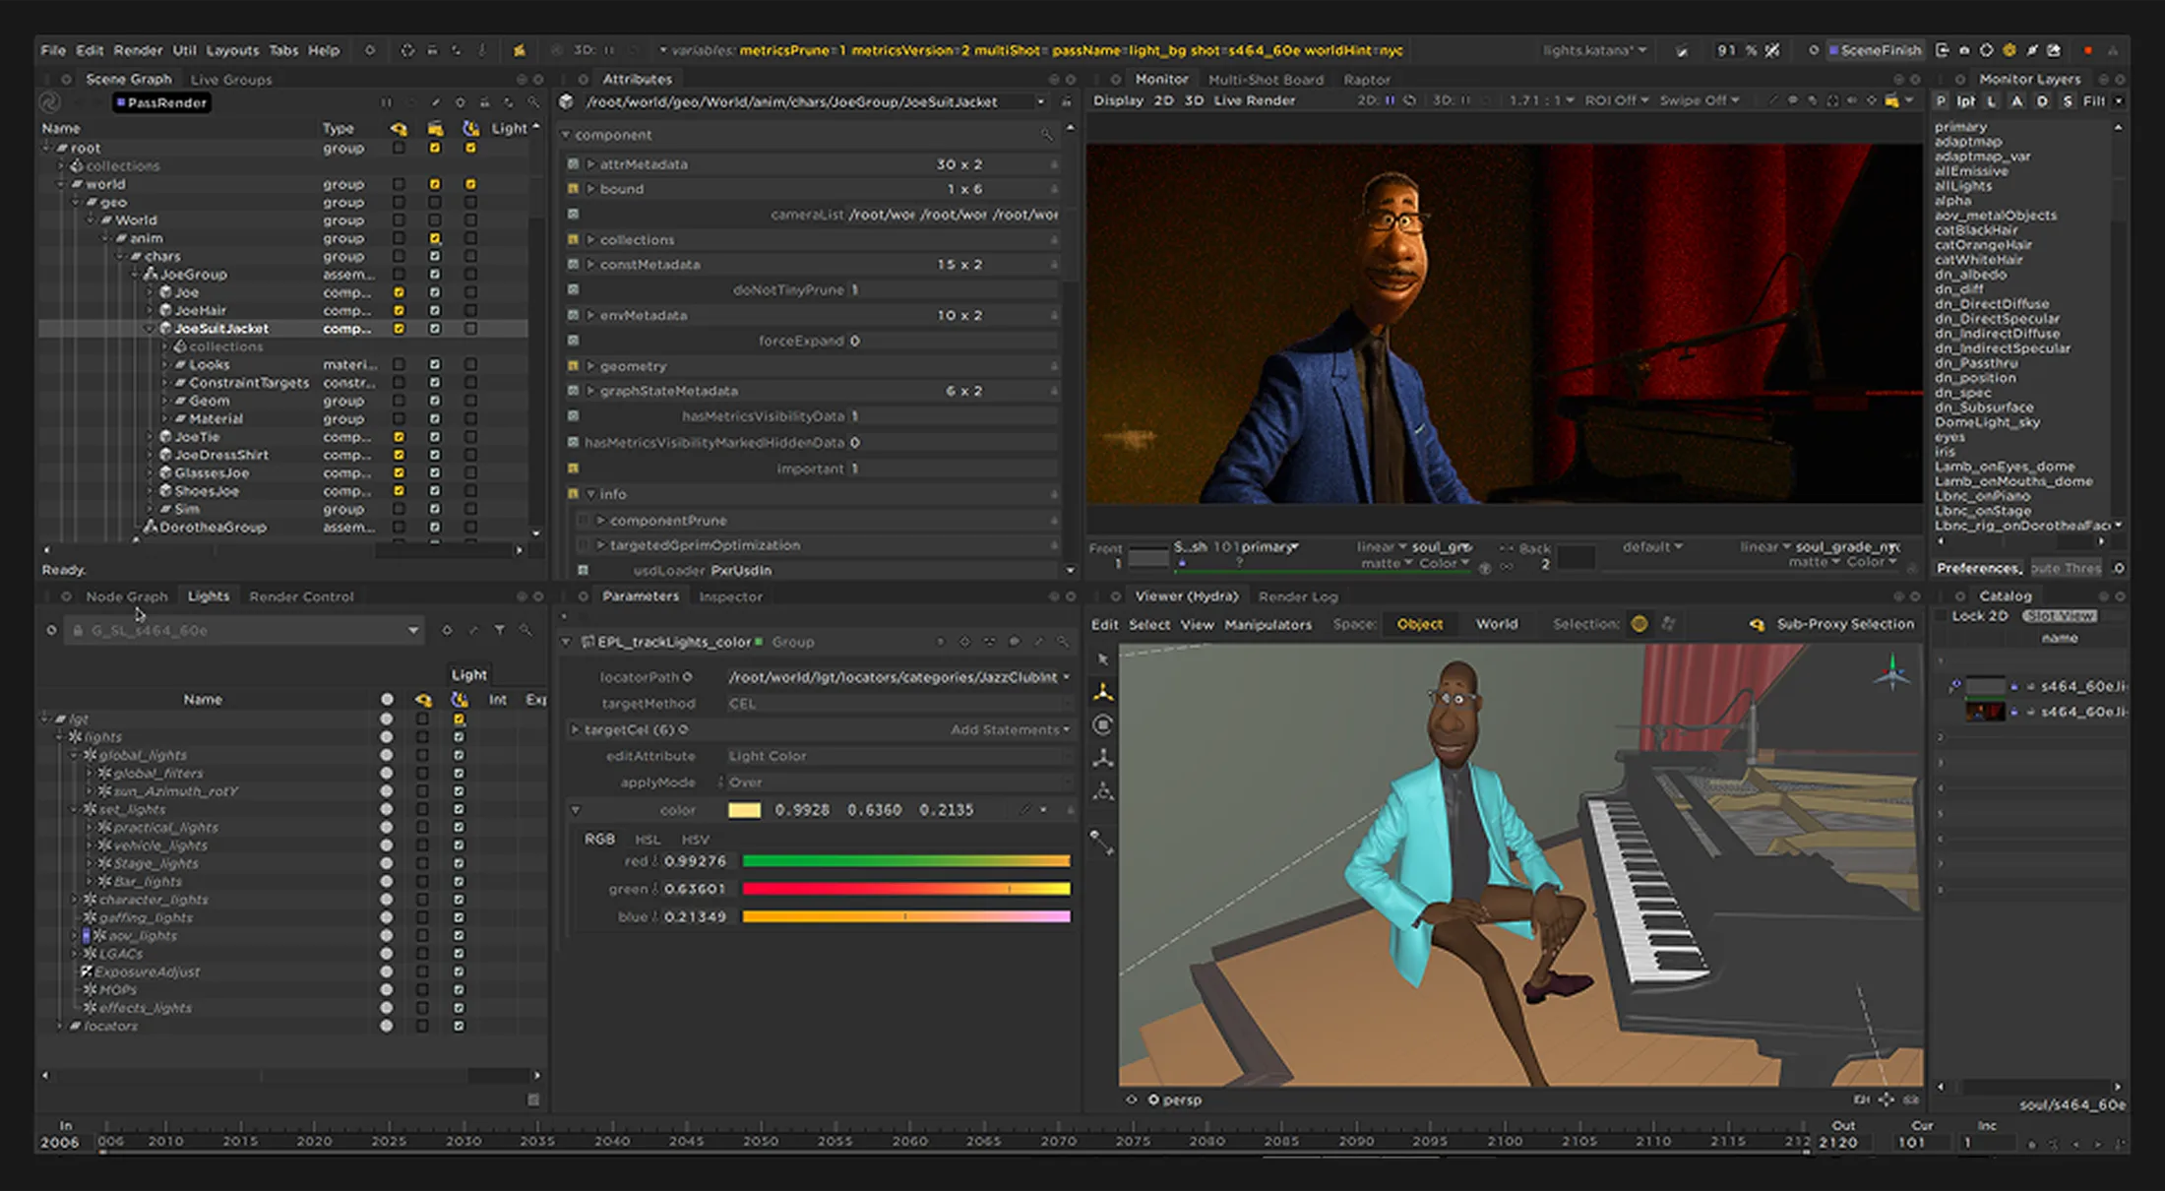This screenshot has height=1191, width=2165.
Task: Collapse the JoeSuitJacket tree node
Action: tap(151, 329)
